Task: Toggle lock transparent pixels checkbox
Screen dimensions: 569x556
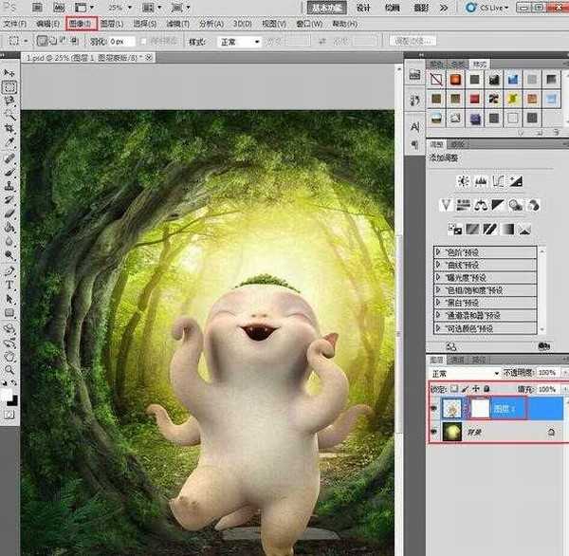Action: 454,389
